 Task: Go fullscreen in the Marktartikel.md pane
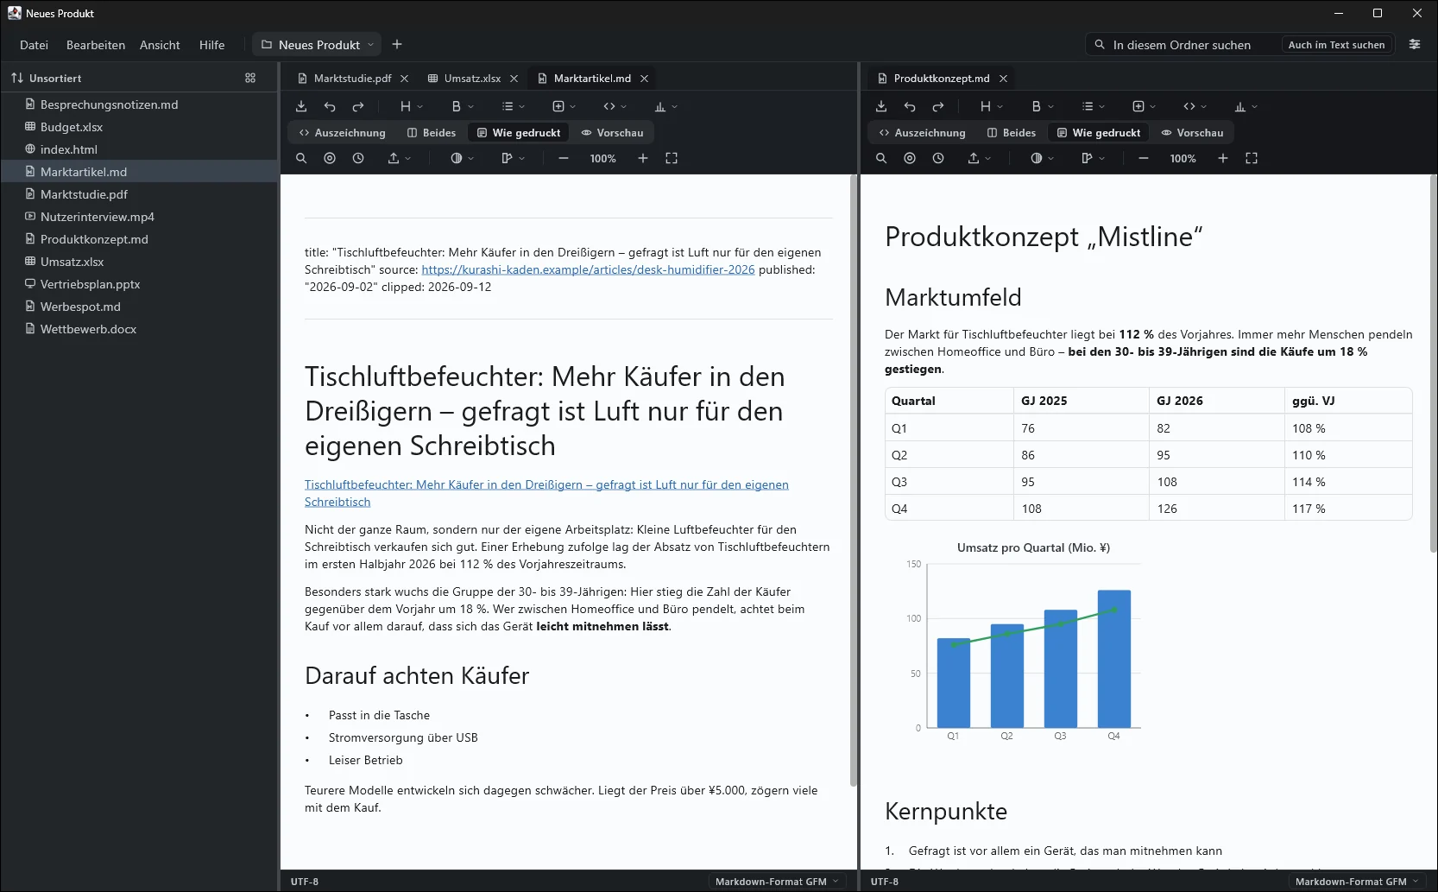(x=672, y=158)
